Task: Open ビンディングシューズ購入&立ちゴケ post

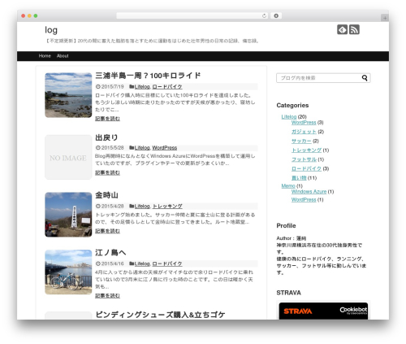Action: [x=160, y=315]
